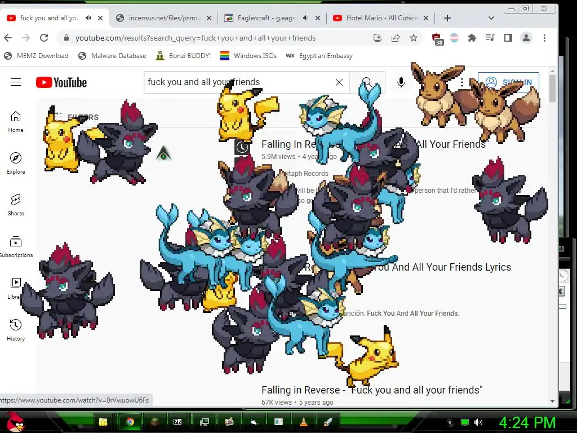
Task: Switch to incensus.net/files tab
Action: [163, 18]
